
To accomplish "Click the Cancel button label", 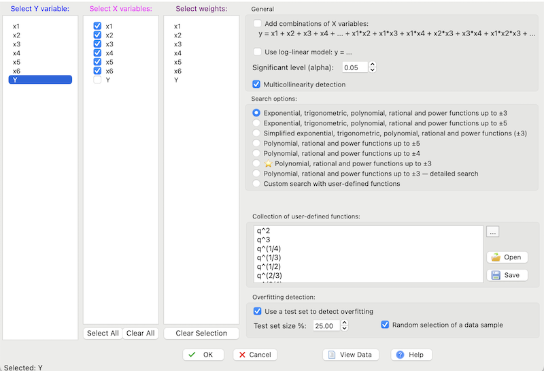I will [x=260, y=355].
